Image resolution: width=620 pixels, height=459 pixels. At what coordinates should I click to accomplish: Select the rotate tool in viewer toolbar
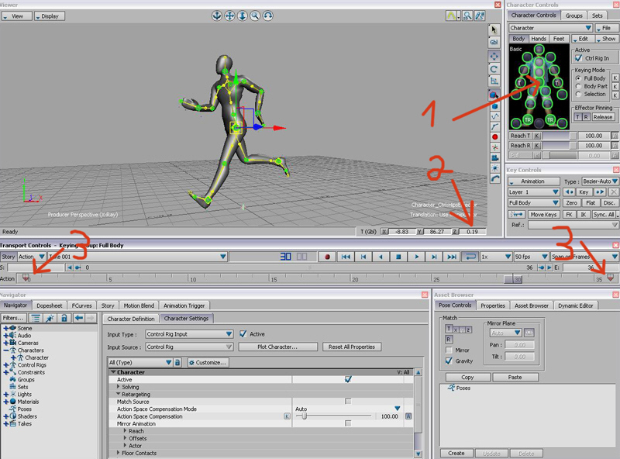tap(494, 69)
